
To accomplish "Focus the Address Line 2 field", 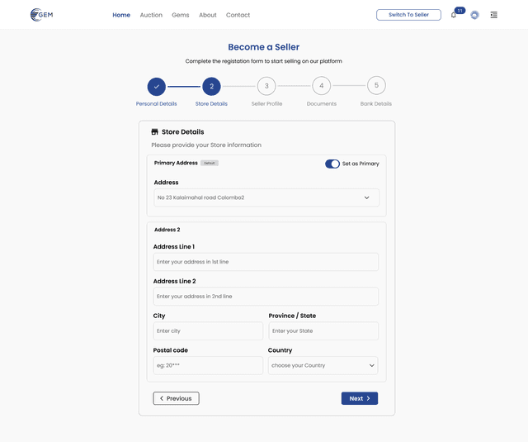I will tap(266, 297).
